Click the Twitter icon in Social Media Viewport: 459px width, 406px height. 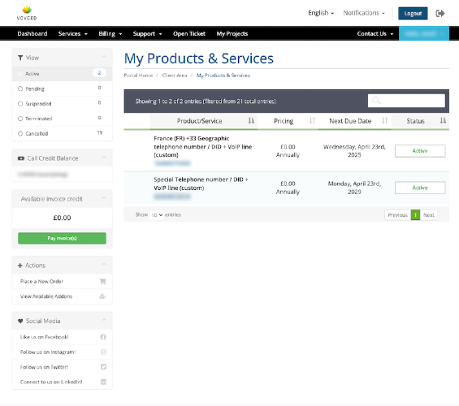[103, 367]
